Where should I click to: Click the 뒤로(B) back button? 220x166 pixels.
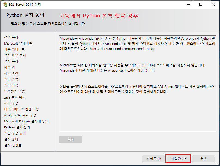(x=154, y=158)
